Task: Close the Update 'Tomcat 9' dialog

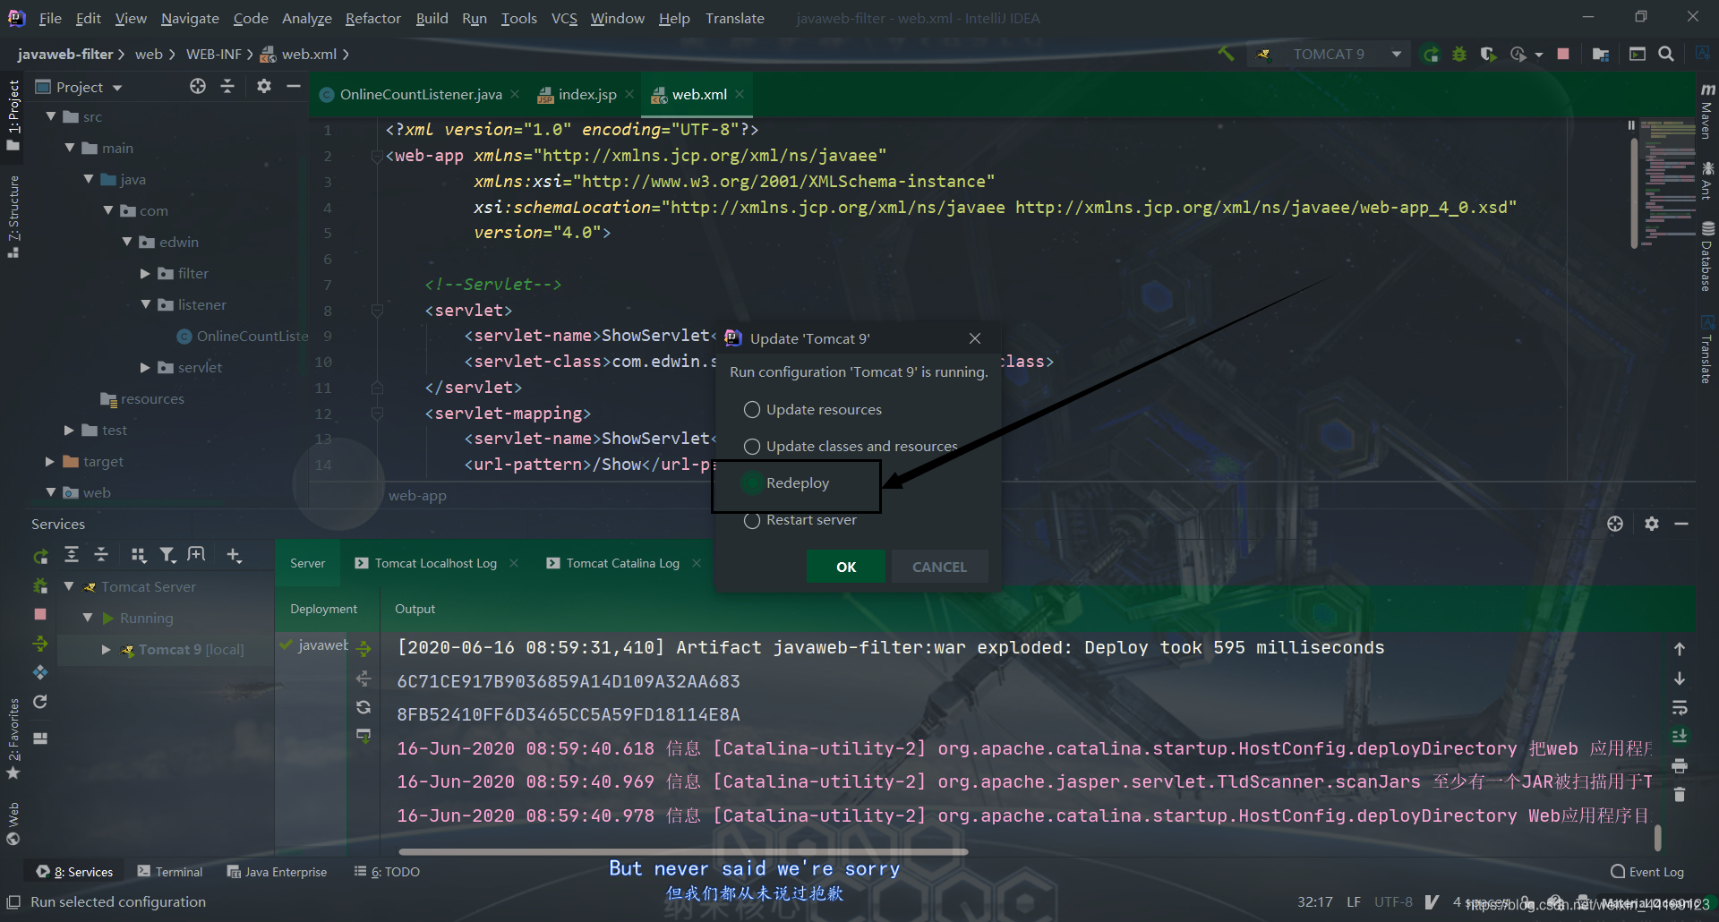Action: coord(975,338)
